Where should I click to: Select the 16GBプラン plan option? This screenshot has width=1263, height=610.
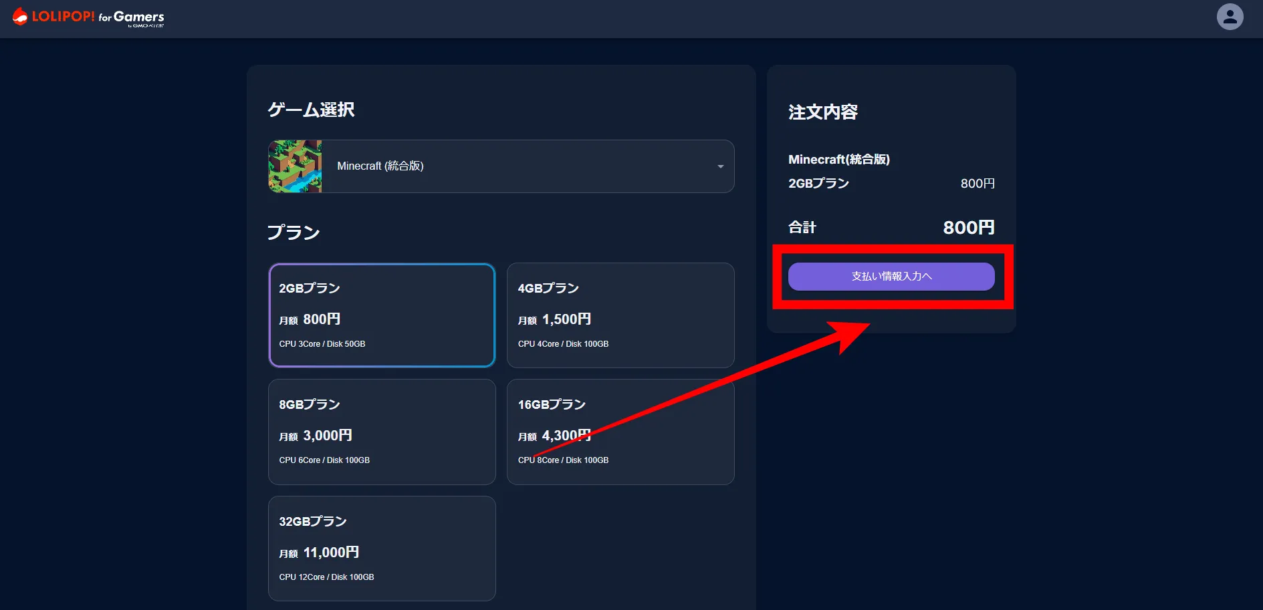tap(620, 432)
